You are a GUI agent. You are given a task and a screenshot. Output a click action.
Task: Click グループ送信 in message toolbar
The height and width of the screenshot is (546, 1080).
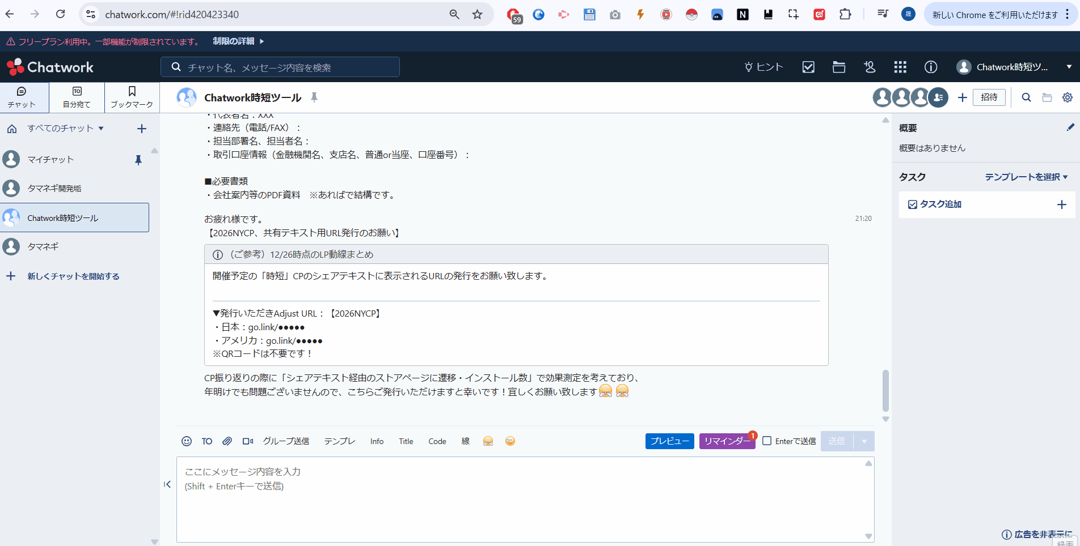tap(286, 441)
